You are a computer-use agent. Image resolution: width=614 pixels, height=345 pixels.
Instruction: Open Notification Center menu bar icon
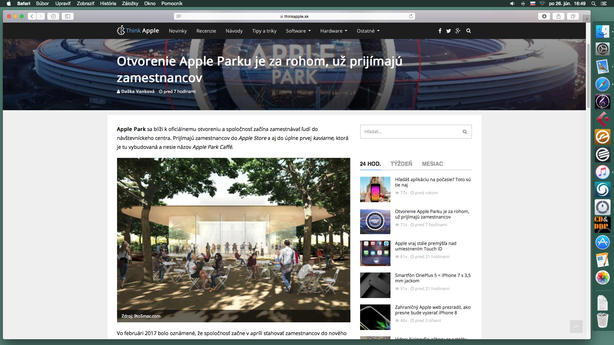pyautogui.click(x=603, y=4)
